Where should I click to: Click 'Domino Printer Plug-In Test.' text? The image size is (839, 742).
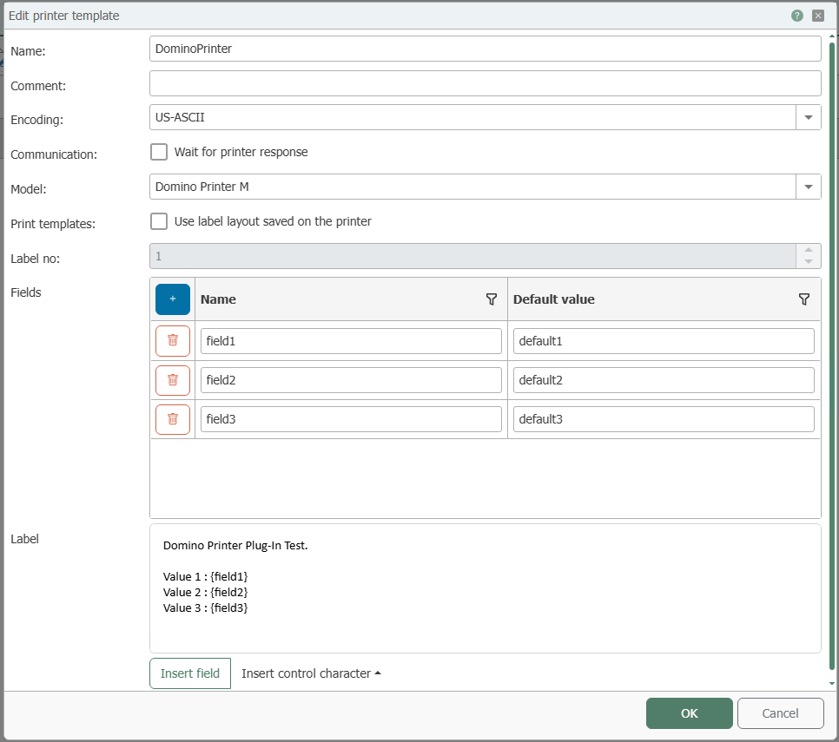(x=235, y=546)
